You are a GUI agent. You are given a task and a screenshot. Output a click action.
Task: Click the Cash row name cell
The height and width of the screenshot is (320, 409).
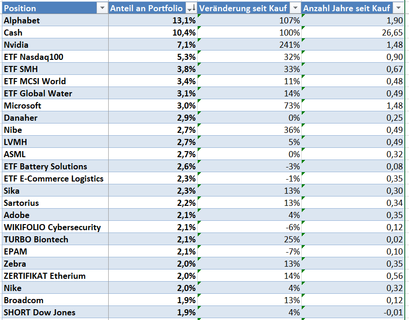click(54, 33)
